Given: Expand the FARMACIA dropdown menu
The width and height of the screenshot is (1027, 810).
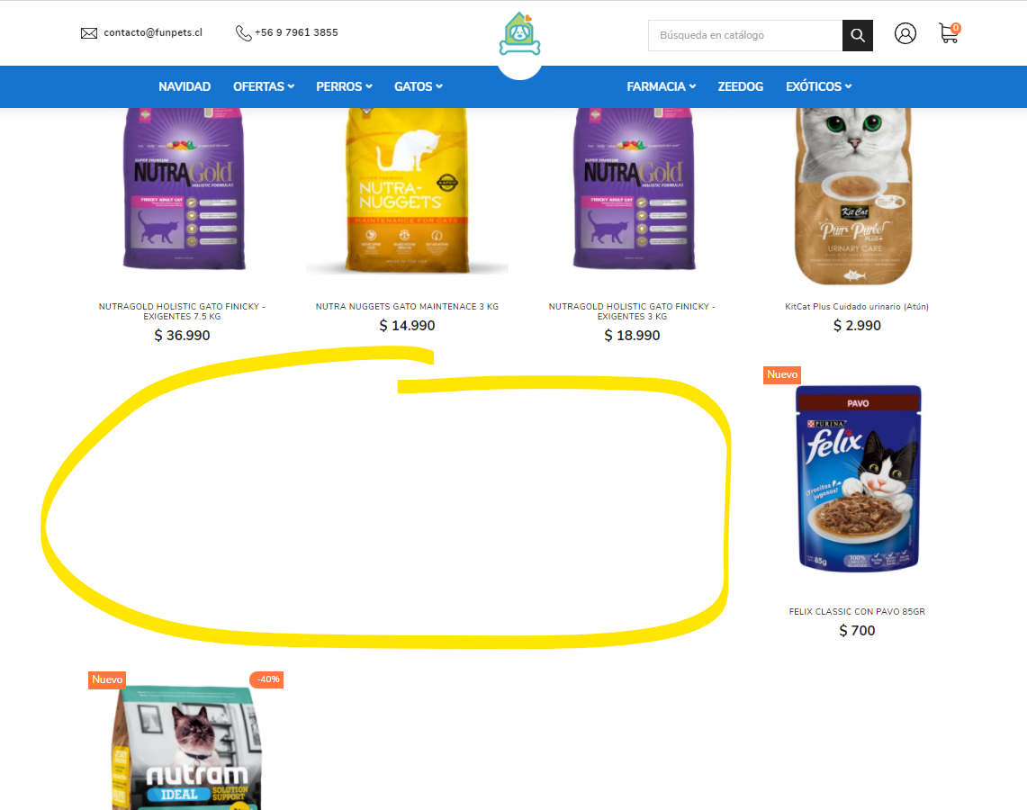Looking at the screenshot, I should point(661,86).
